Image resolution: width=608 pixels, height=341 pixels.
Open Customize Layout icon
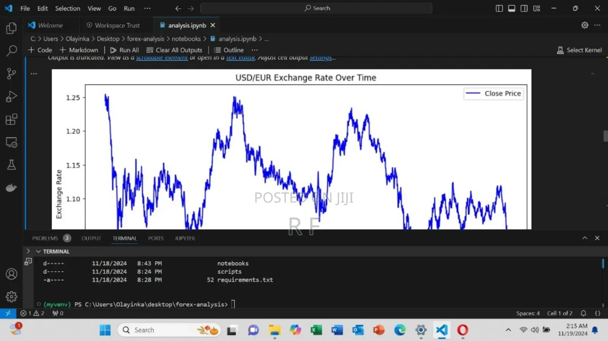click(537, 8)
